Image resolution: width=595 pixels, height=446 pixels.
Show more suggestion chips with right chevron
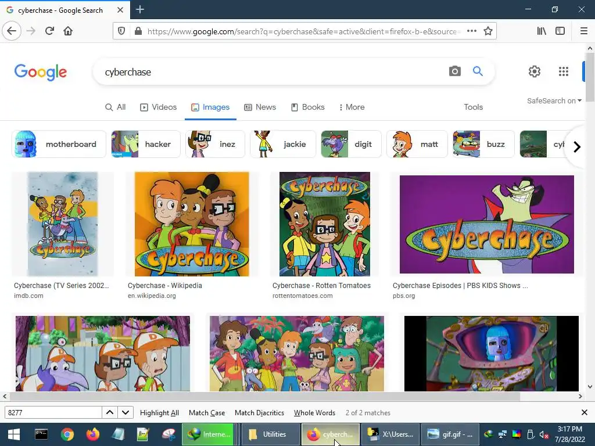click(577, 147)
